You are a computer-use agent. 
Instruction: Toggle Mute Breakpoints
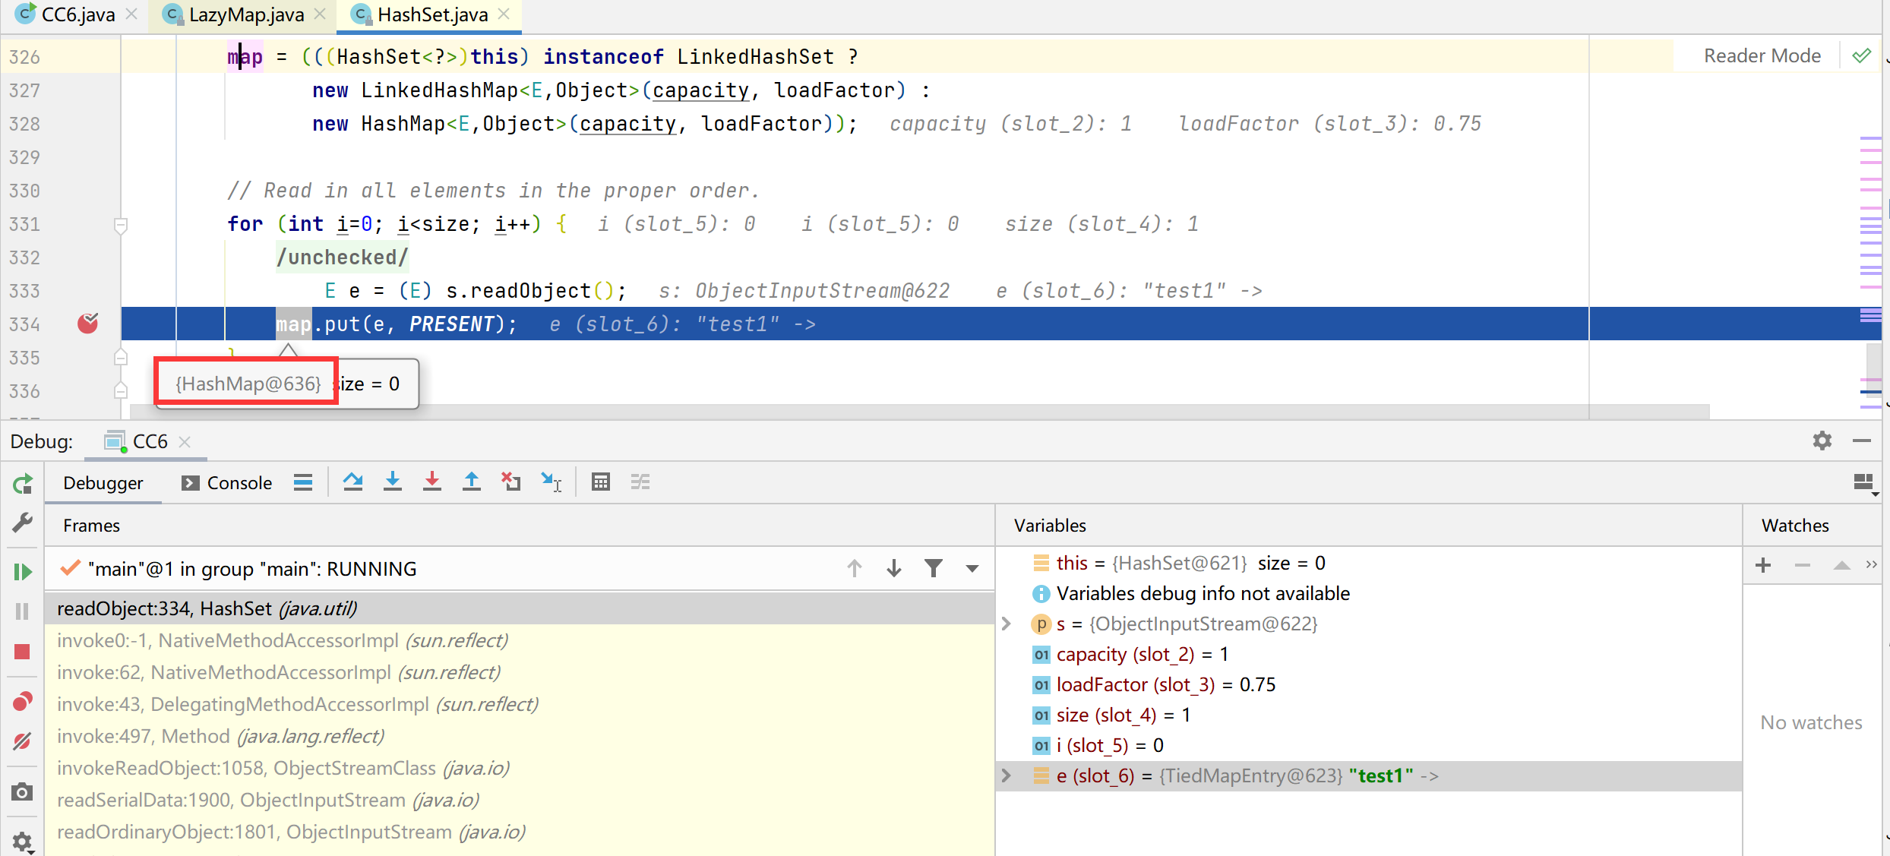coord(23,741)
